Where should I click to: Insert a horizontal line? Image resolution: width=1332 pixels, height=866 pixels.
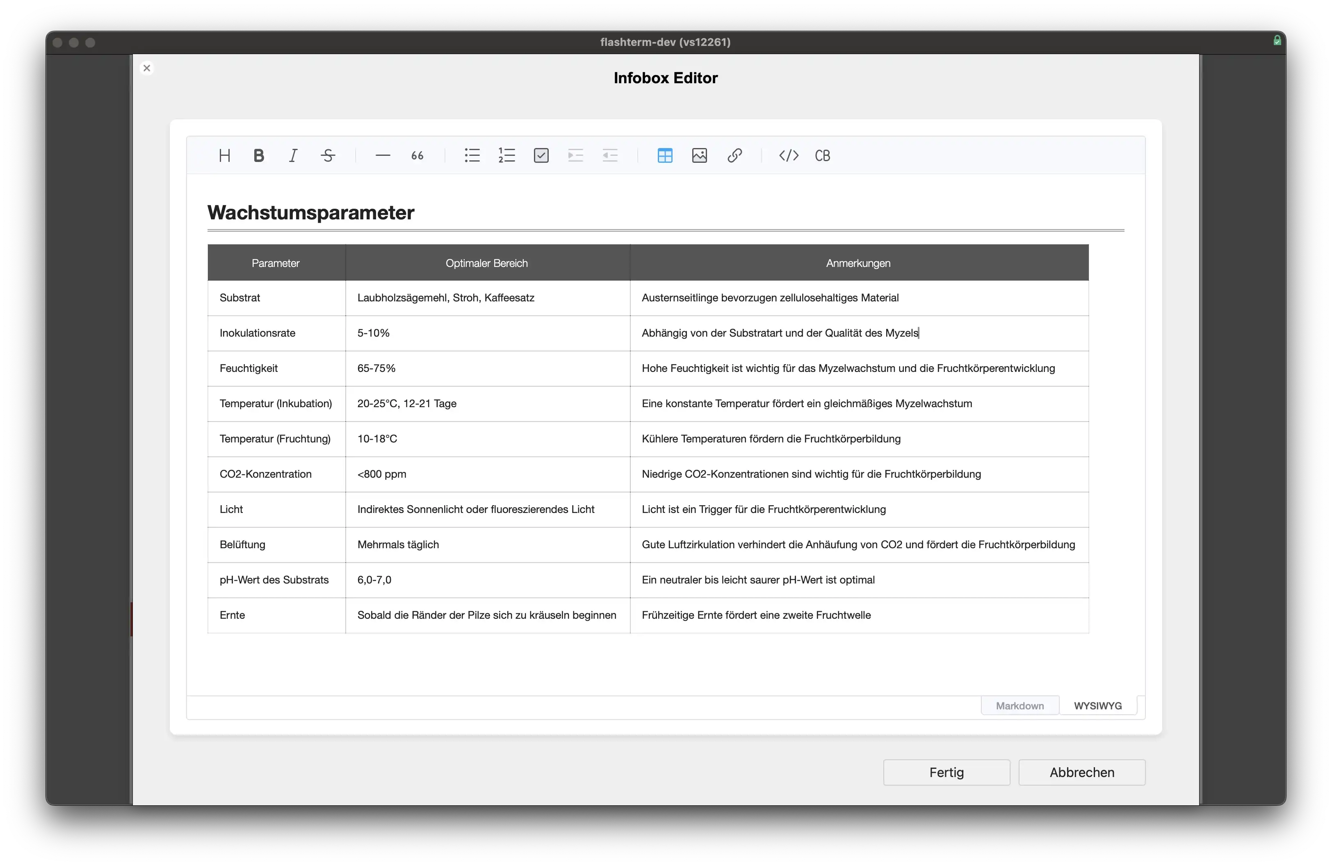(383, 155)
